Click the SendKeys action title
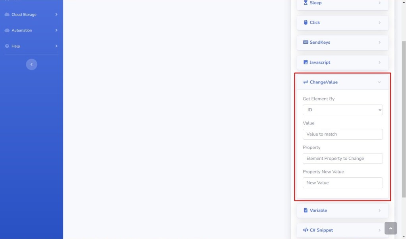 pyautogui.click(x=320, y=42)
